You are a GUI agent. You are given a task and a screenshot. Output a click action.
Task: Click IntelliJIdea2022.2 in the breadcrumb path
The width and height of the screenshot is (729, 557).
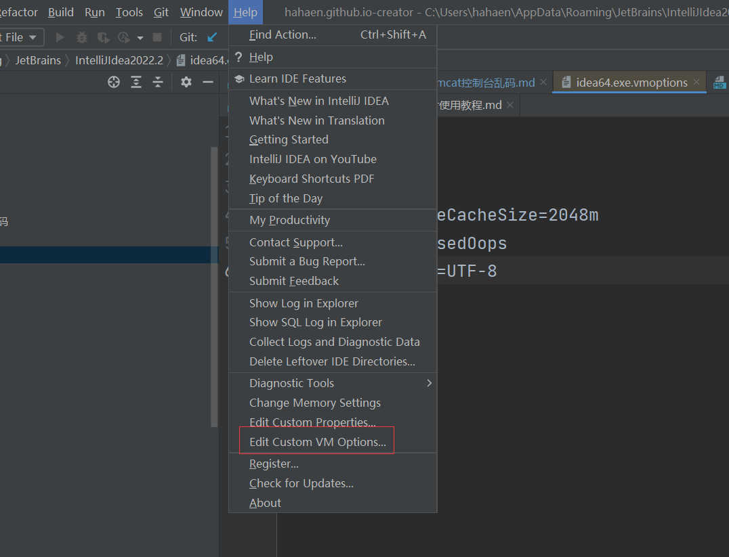click(x=119, y=60)
